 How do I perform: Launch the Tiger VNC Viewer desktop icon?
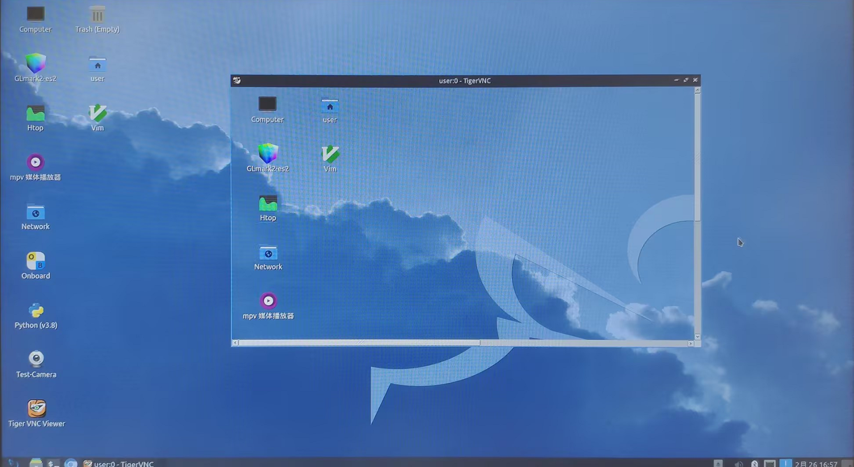[x=36, y=413]
